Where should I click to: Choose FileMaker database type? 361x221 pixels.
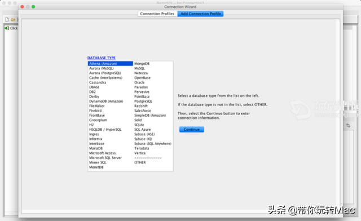coord(97,106)
